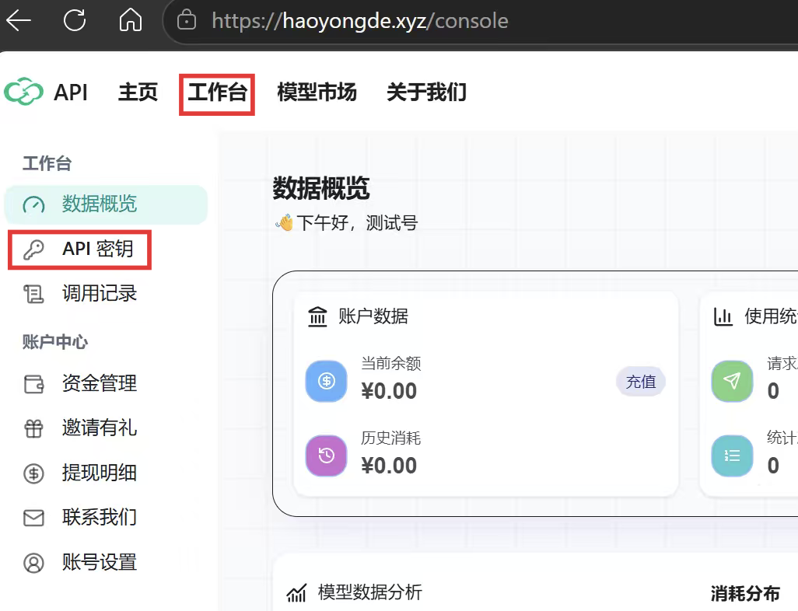
Task: Click the 使用统计 bar chart icon
Action: tap(723, 316)
